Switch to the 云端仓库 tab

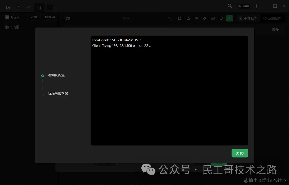tap(273, 18)
